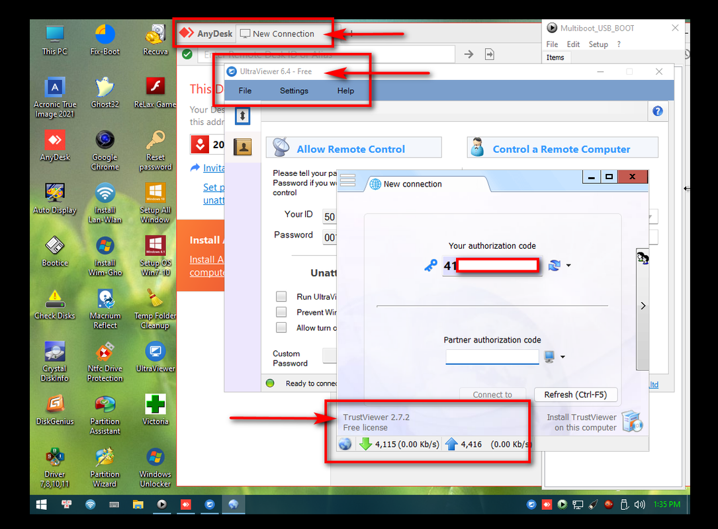Open Fix-Boot desktop shortcut
This screenshot has width=718, height=529.
pos(105,40)
